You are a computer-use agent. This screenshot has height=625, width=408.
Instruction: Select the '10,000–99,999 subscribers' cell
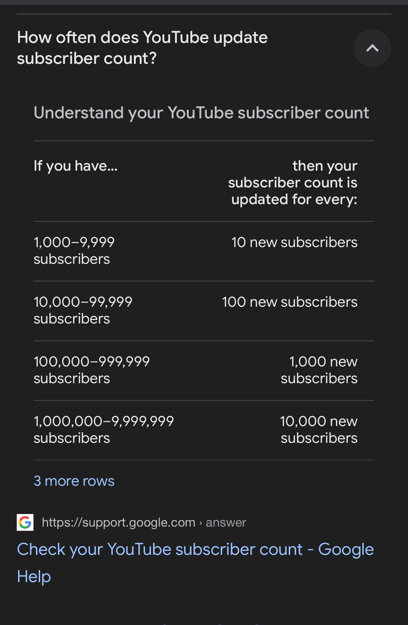[x=83, y=310]
